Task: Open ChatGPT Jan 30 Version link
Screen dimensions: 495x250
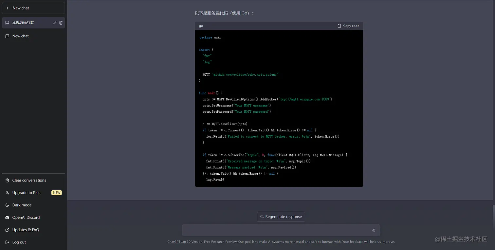Action: click(x=185, y=242)
